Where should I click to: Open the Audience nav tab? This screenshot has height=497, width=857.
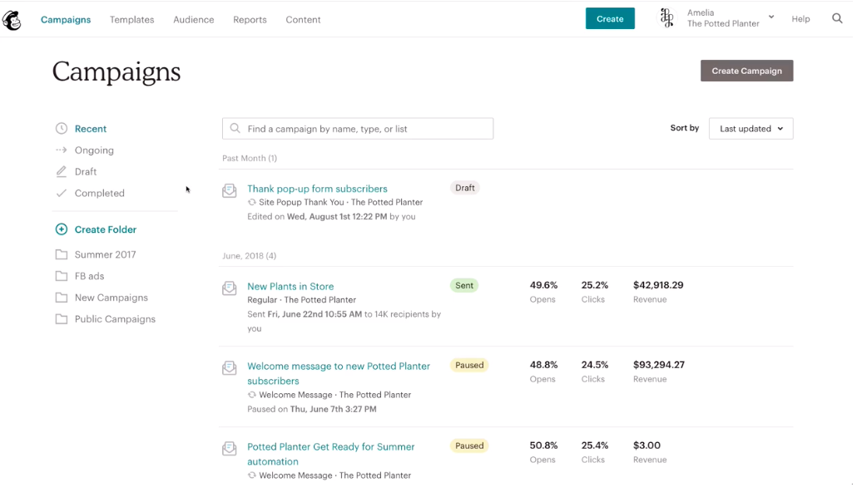click(194, 20)
